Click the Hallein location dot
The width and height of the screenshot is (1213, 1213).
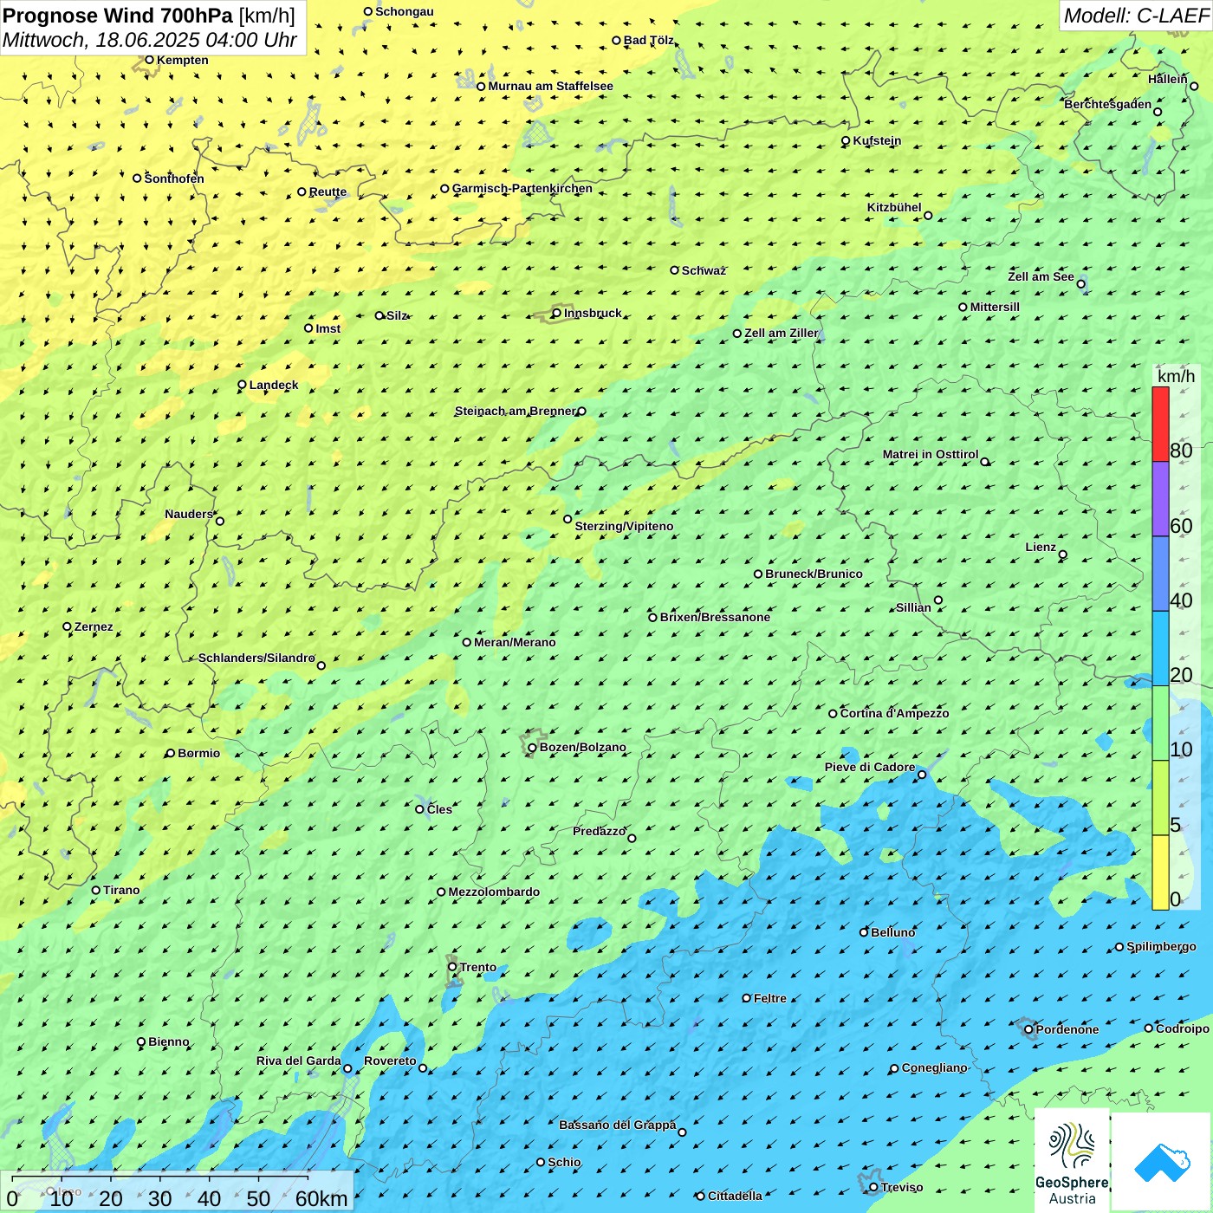click(x=1194, y=86)
